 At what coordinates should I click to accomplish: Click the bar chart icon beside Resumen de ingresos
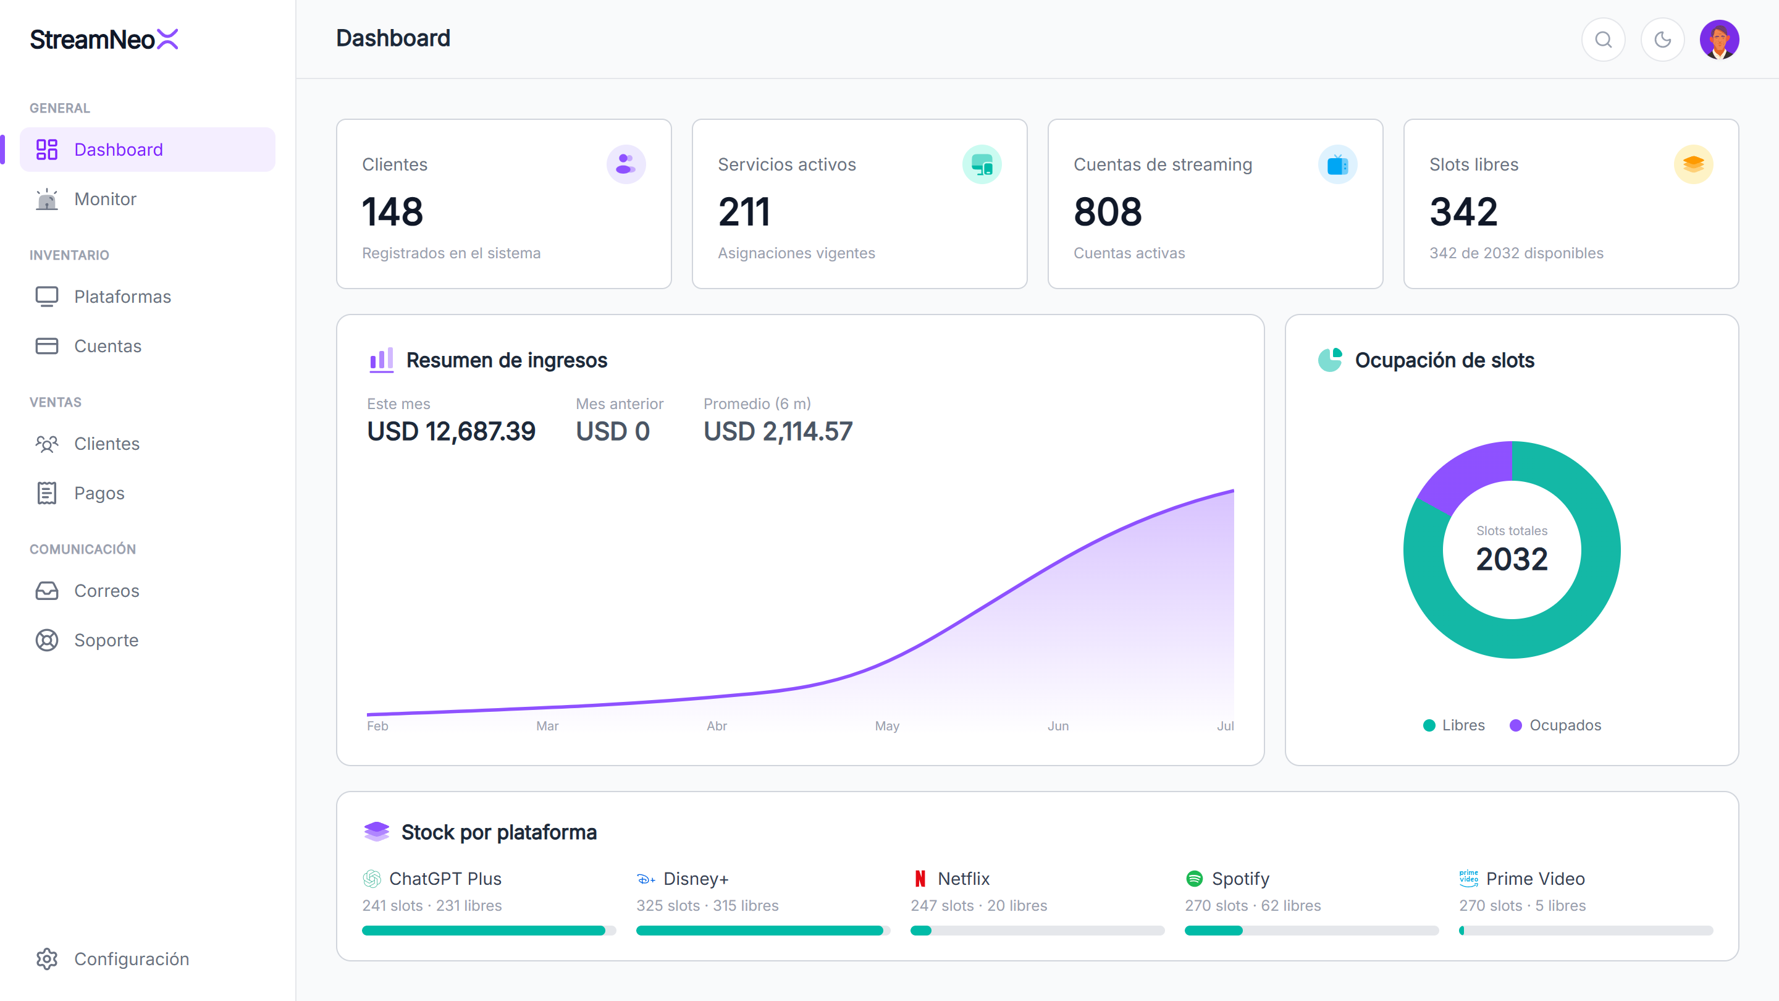[x=381, y=360]
